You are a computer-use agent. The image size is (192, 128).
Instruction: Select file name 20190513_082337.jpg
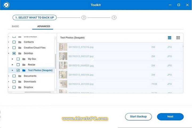[x=81, y=56]
